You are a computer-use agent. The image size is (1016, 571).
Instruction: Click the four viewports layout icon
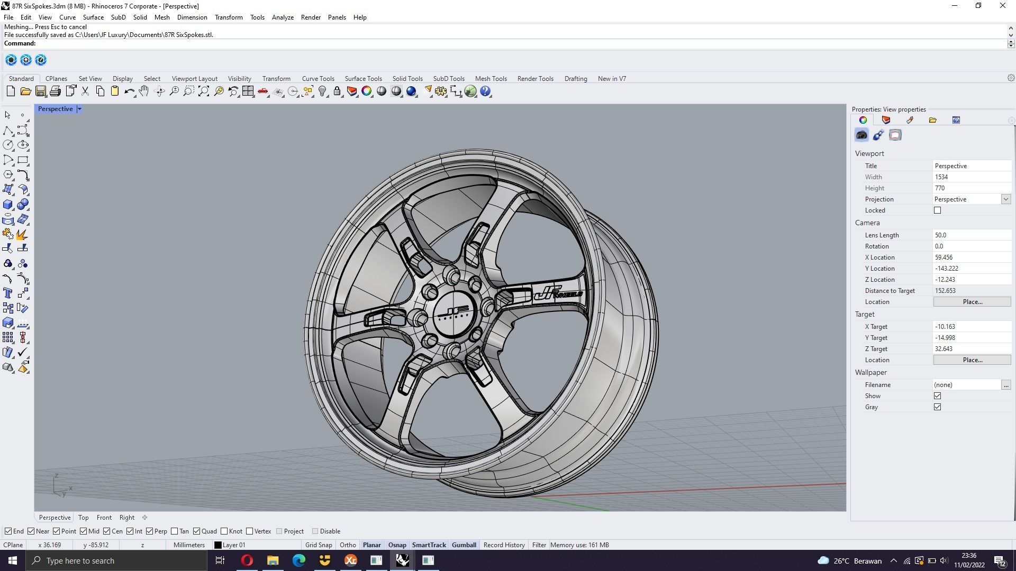(x=248, y=91)
